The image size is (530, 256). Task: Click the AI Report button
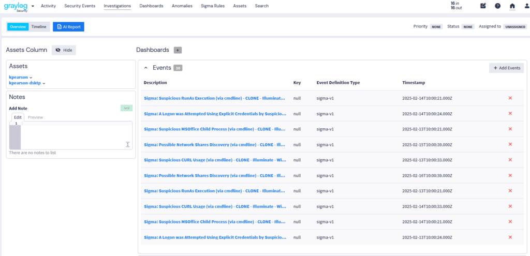coord(68,26)
